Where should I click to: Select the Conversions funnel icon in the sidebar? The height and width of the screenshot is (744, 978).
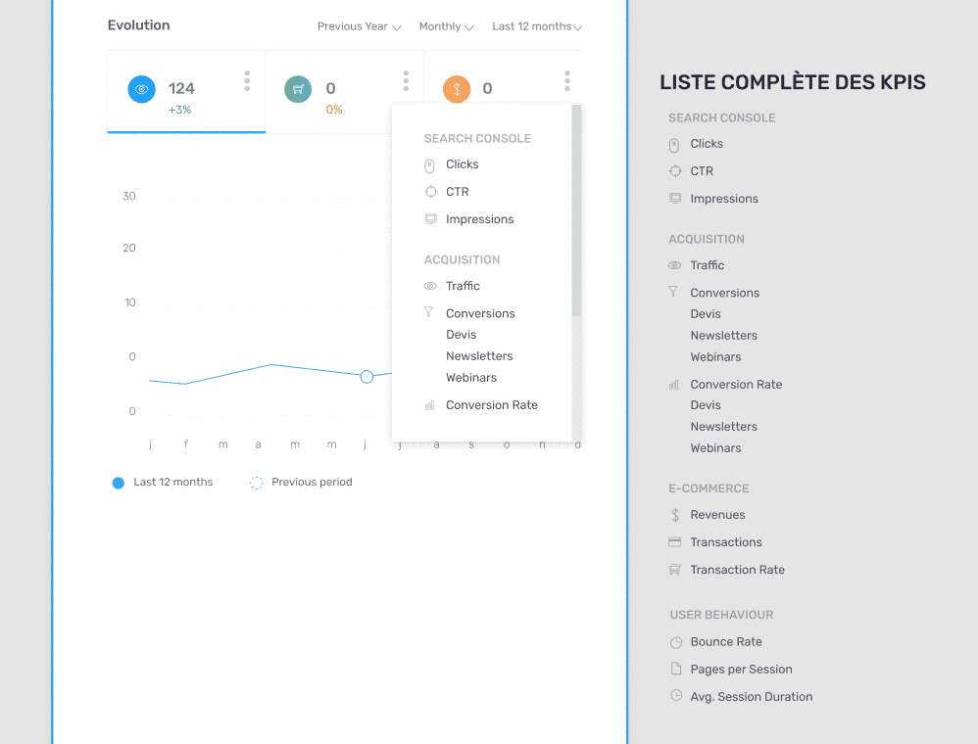(x=674, y=292)
